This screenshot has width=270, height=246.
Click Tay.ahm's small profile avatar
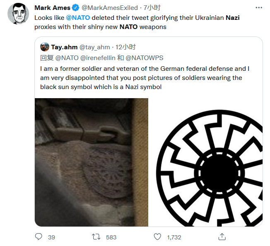point(45,47)
